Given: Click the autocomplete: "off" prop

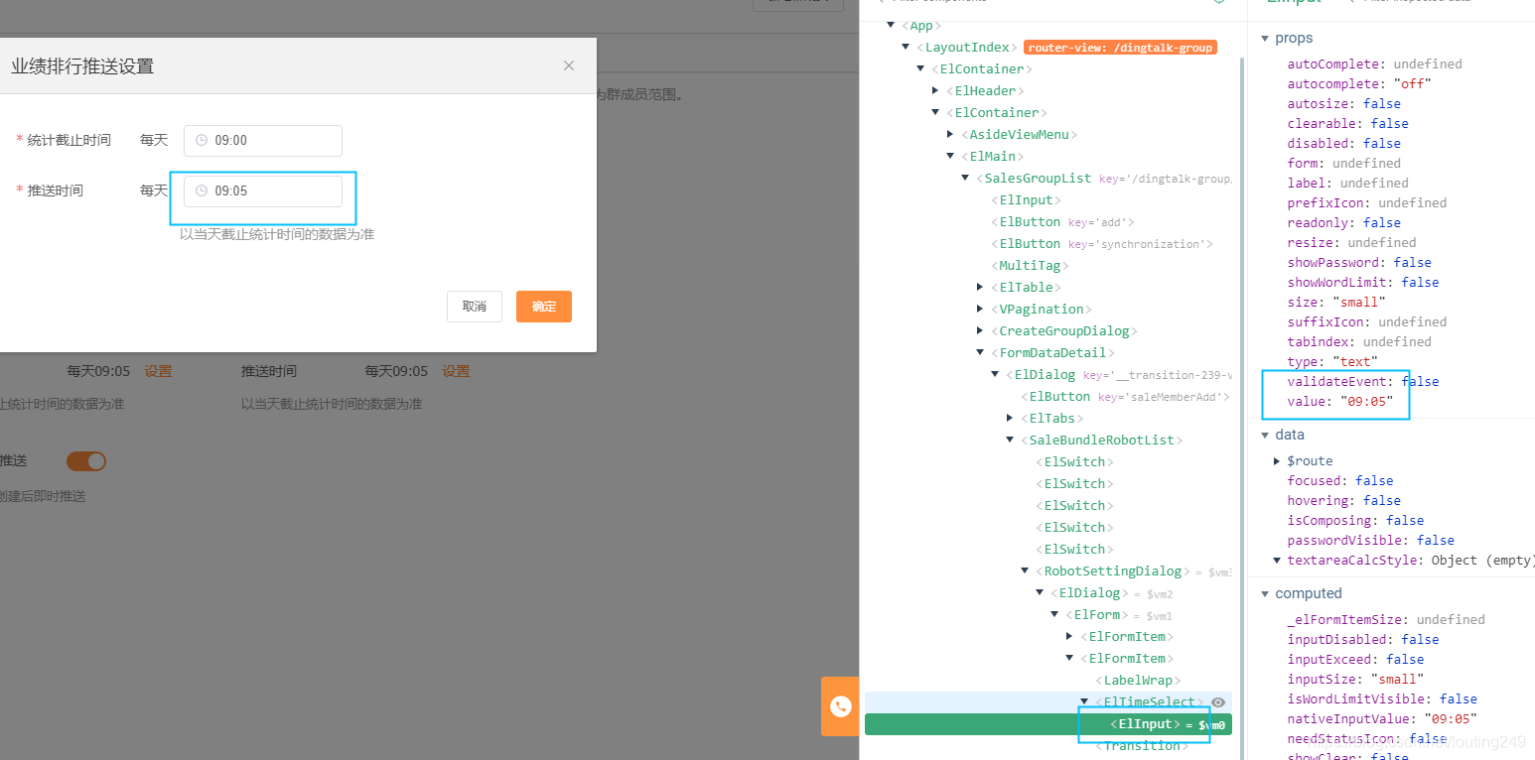Looking at the screenshot, I should pyautogui.click(x=1359, y=83).
